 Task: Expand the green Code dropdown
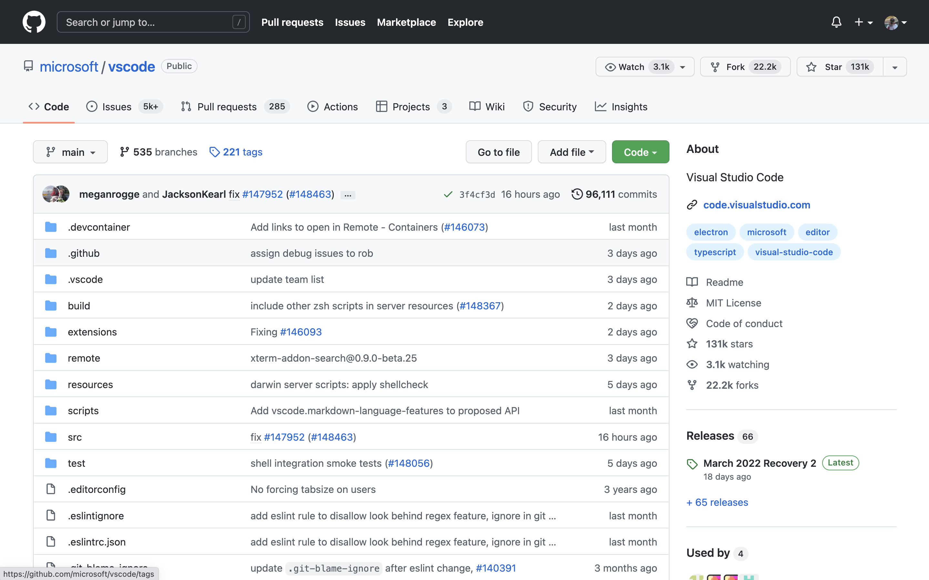[x=640, y=152]
